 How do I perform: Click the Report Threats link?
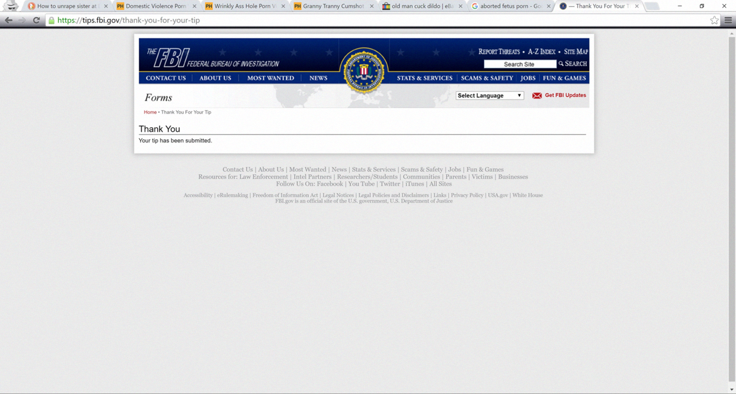[x=499, y=52]
